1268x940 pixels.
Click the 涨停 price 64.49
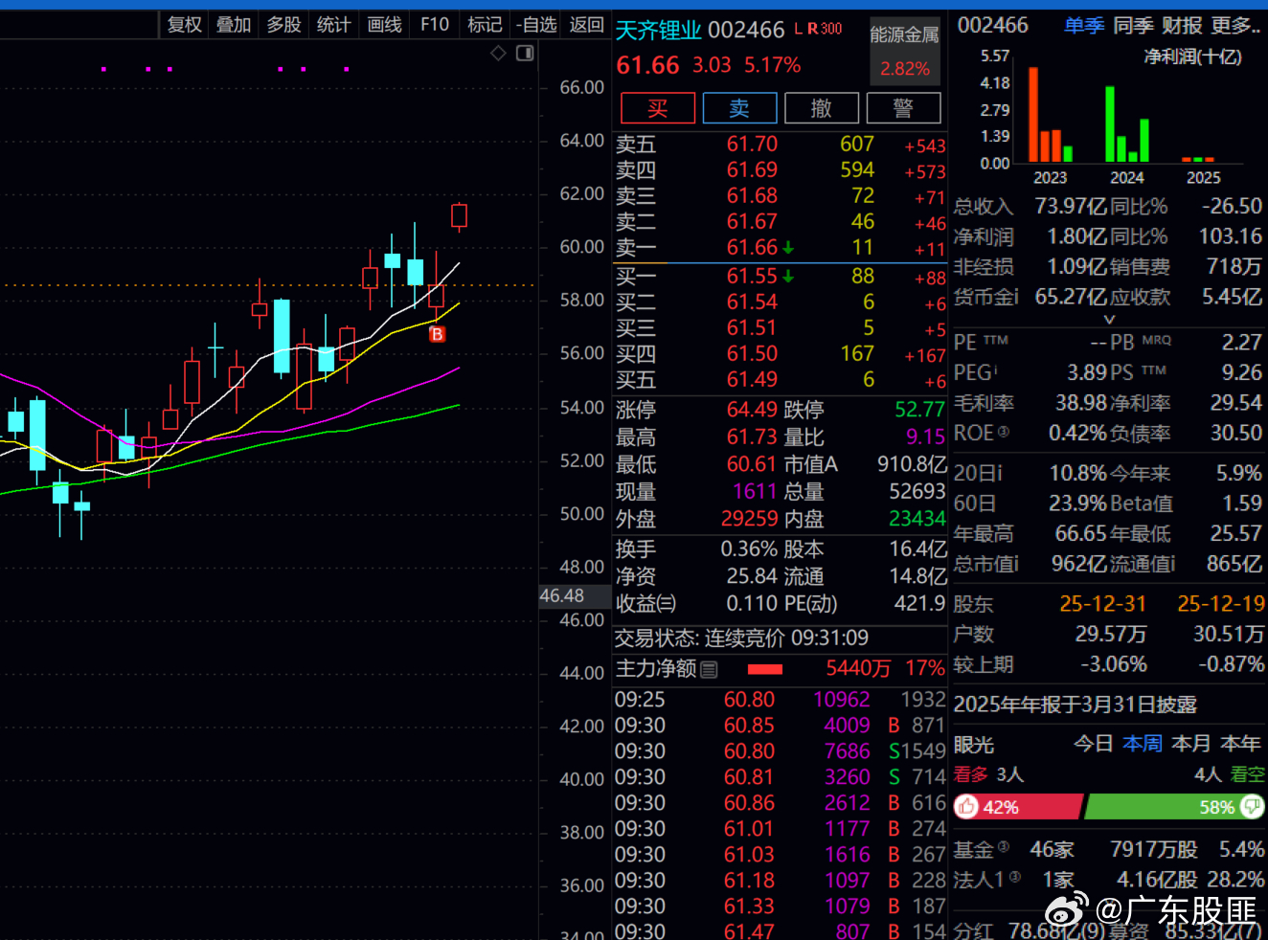click(x=752, y=410)
